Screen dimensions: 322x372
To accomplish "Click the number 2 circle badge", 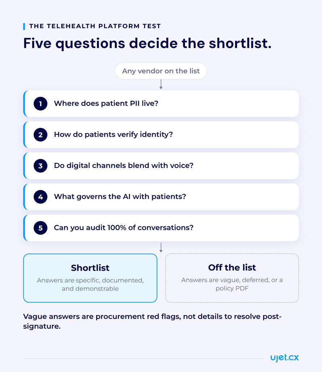I will pyautogui.click(x=41, y=135).
